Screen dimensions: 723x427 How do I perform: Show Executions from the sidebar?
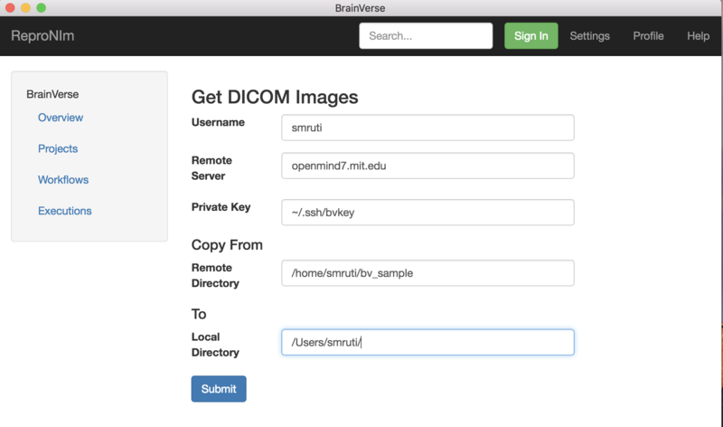65,211
